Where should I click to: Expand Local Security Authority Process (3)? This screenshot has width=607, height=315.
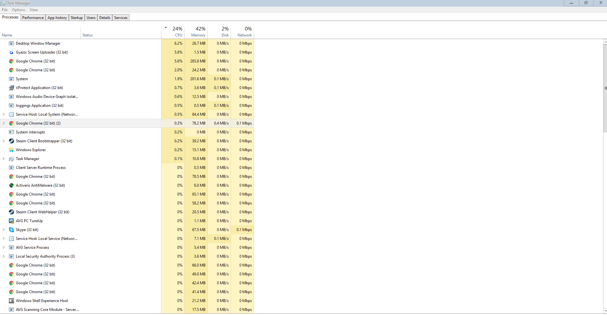(4, 256)
